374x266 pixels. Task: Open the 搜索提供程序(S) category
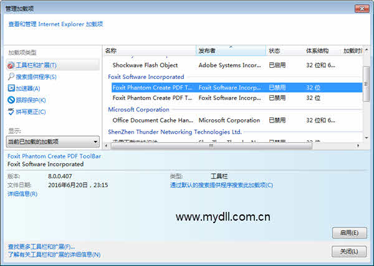click(36, 77)
